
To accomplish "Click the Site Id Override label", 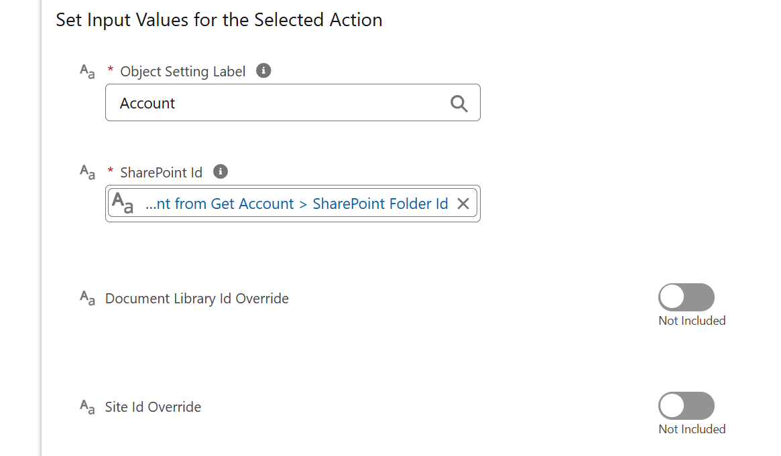I will point(153,406).
